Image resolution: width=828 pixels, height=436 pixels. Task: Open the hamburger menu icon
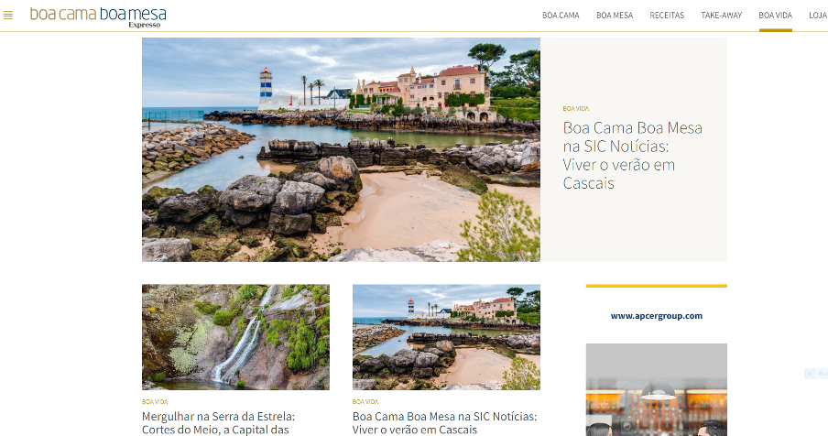point(8,16)
